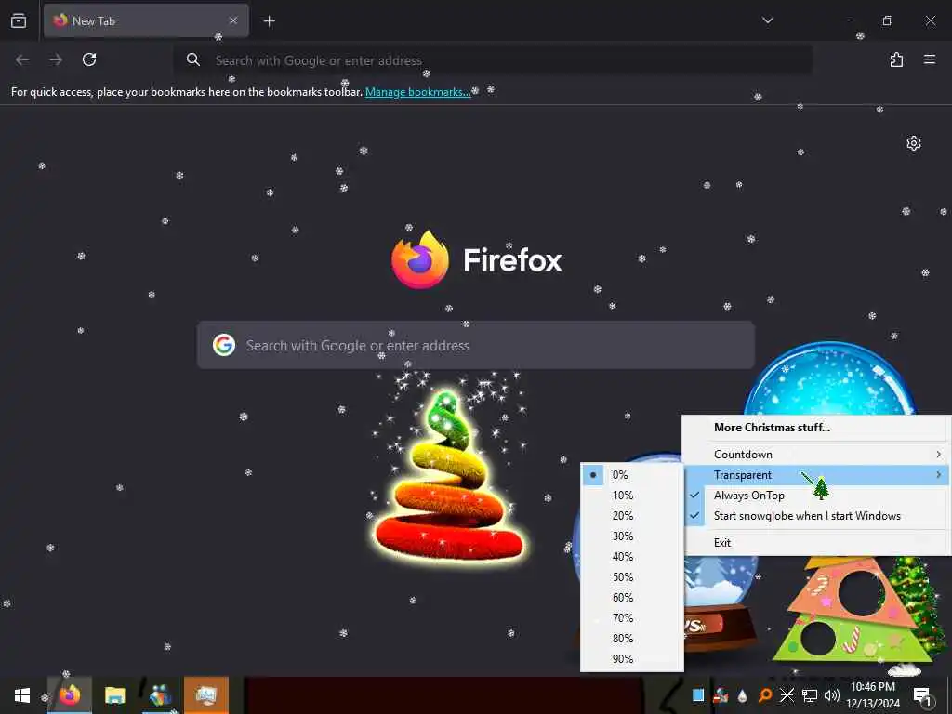Click the blue square tray icon
This screenshot has height=714, width=952.
click(698, 695)
